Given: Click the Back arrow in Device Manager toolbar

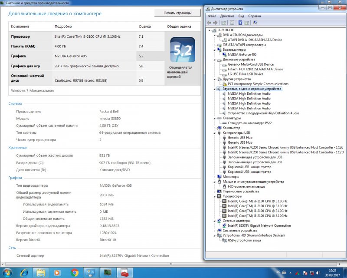Looking at the screenshot, I should pyautogui.click(x=209, y=23).
